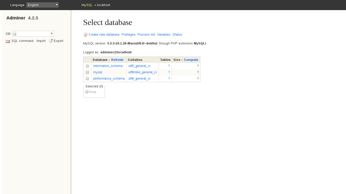Refresh the database list
The image size is (346, 194).
117,60
